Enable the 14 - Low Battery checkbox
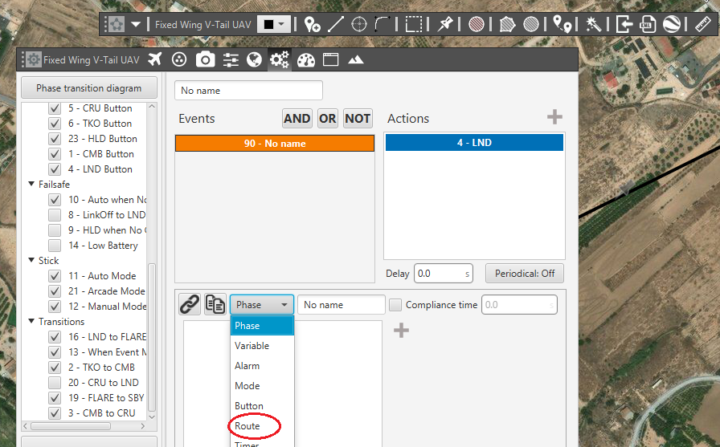This screenshot has height=447, width=720. pyautogui.click(x=55, y=246)
